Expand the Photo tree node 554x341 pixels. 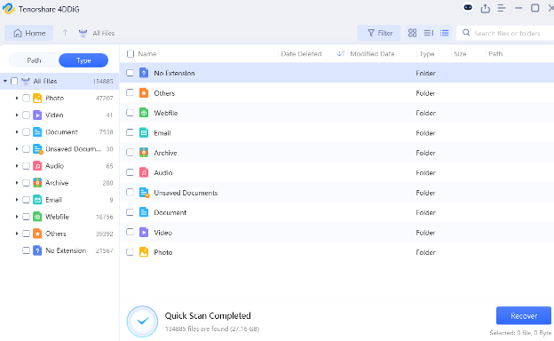coord(17,98)
